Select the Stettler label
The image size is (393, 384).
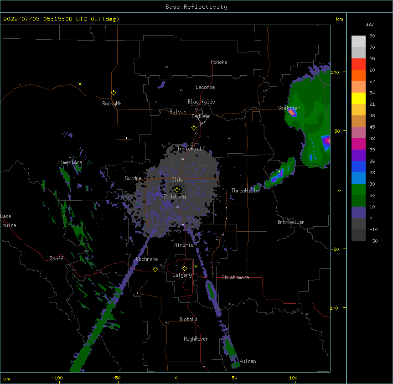coord(289,108)
